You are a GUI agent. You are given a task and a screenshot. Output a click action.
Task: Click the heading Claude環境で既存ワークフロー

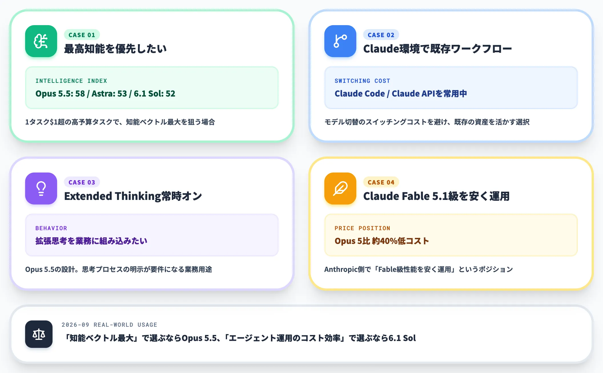[x=437, y=49]
